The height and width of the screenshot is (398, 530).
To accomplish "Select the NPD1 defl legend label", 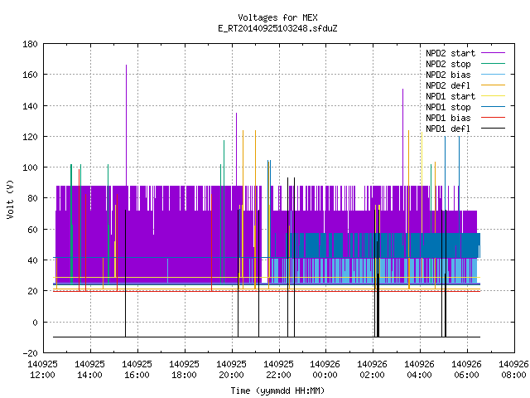I will click(x=448, y=129).
